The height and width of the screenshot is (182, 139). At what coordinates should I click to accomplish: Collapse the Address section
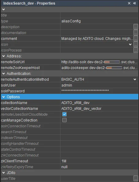[4, 56]
